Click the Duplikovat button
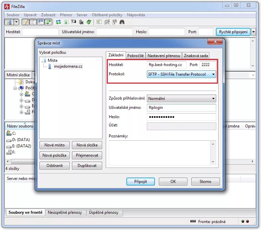The width and height of the screenshot is (261, 230). coord(87,166)
